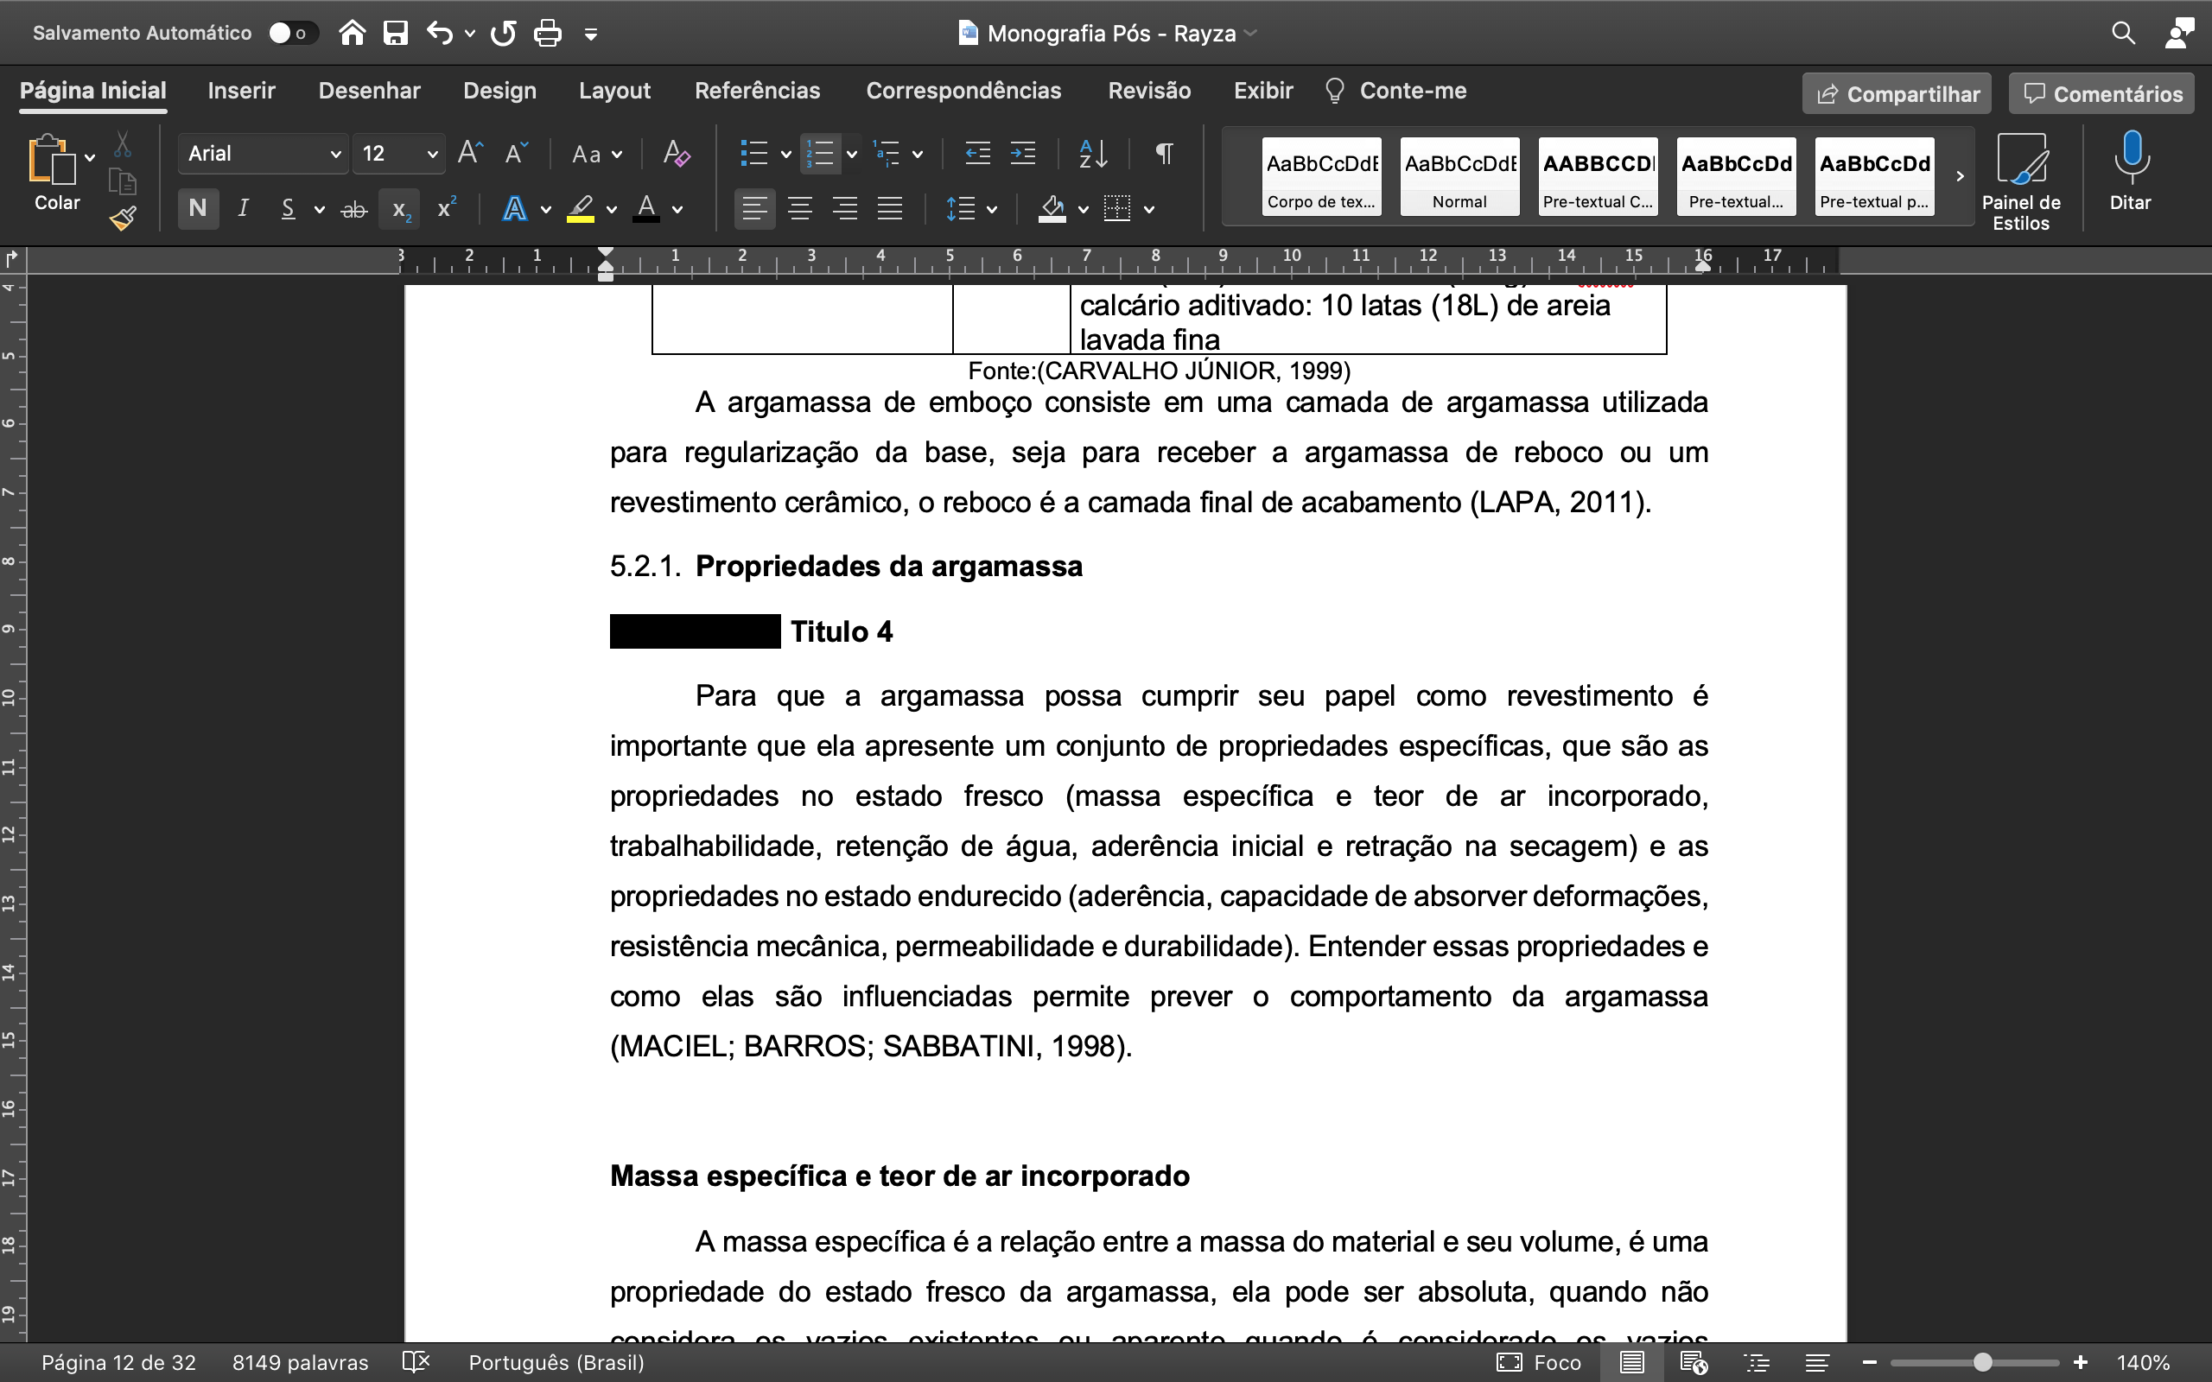This screenshot has height=1382, width=2212.
Task: Click the Compartilhar button
Action: (x=1897, y=93)
